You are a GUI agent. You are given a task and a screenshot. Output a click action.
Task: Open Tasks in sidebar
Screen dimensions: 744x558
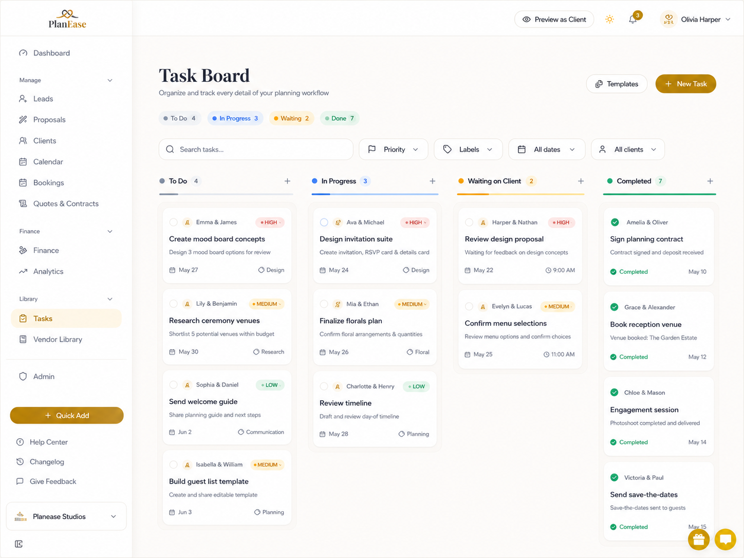[66, 319]
